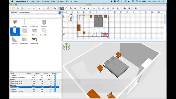This screenshot has width=176, height=99.
Task: Click the compass rose in the plan
Action: (x=71, y=18)
